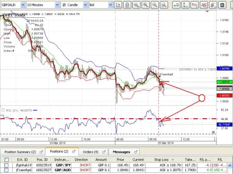233x174 pixels.
Task: Click the zoom out magnifier icon
Action: (155, 5)
